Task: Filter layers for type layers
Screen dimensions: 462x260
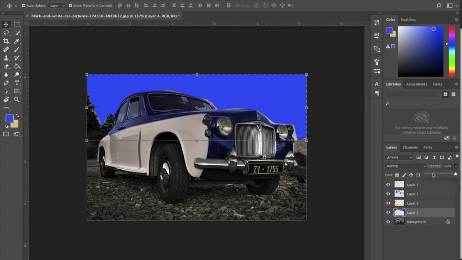Action: [x=434, y=157]
